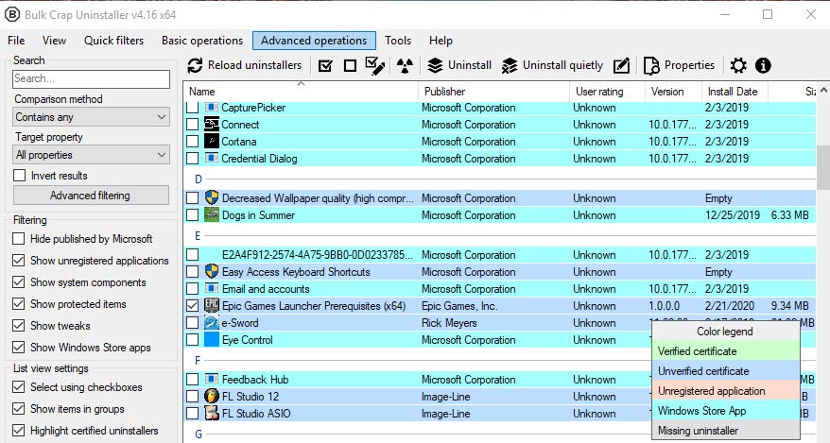Sort by User rating column header

[x=607, y=91]
